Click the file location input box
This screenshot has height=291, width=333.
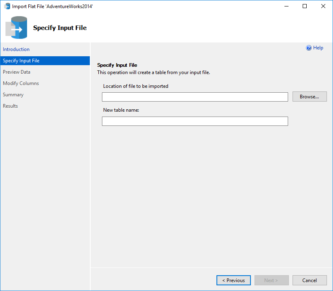click(x=195, y=96)
